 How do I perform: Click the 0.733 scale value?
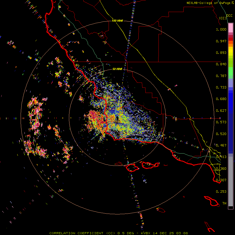coord(221,87)
